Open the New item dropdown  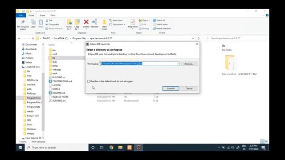[116, 20]
